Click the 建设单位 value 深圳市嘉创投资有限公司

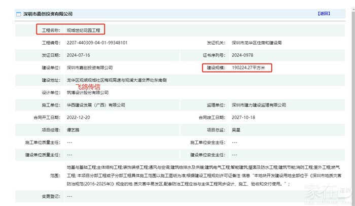[x=90, y=67]
